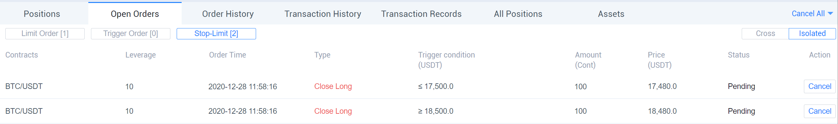Open the All Positions tab

(518, 14)
